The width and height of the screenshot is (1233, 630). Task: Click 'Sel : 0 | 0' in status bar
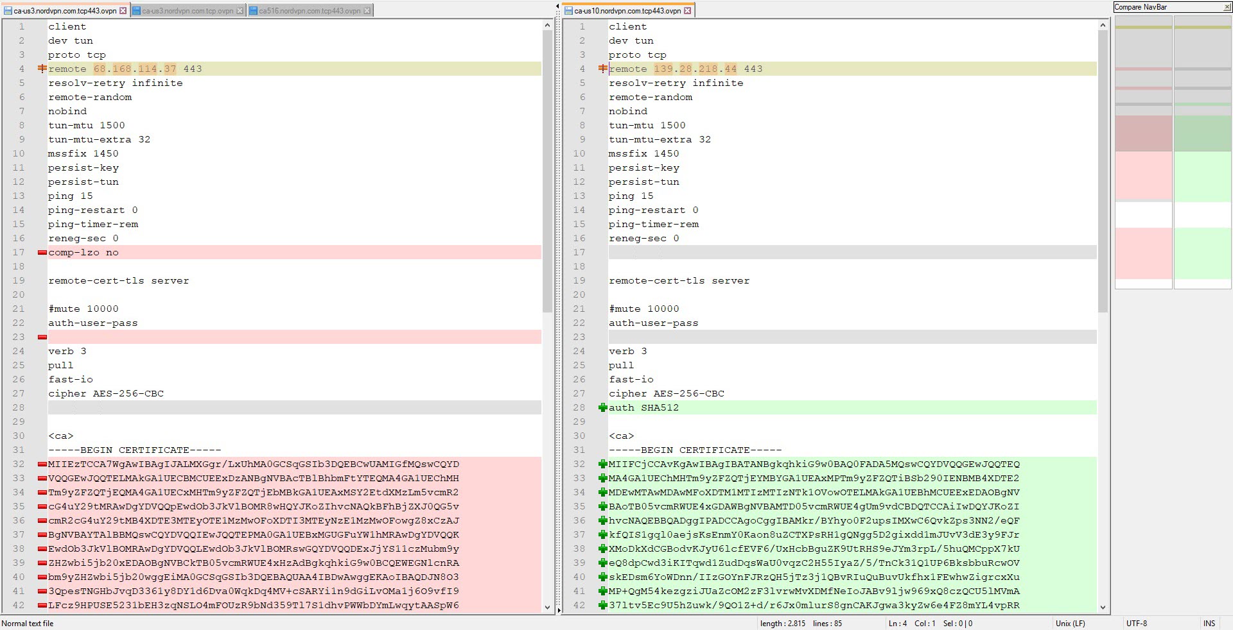(x=958, y=624)
